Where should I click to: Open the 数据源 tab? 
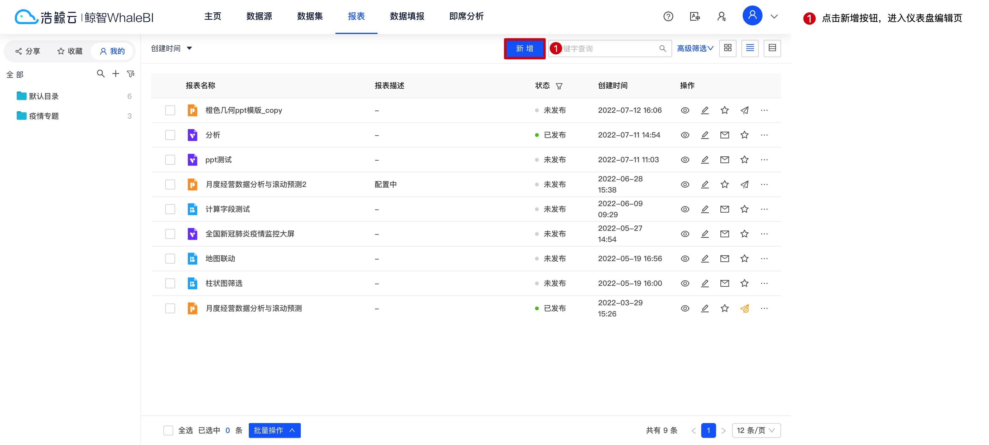[259, 16]
